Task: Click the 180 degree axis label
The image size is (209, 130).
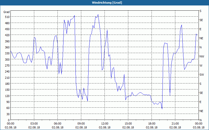Action: click(x=7, y=83)
